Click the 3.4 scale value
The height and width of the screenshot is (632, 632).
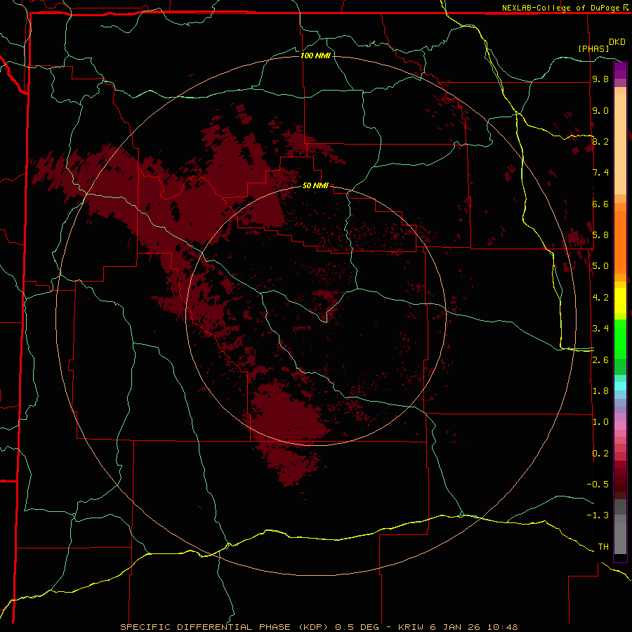tap(600, 329)
